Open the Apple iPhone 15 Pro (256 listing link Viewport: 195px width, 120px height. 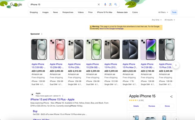pos(74,66)
